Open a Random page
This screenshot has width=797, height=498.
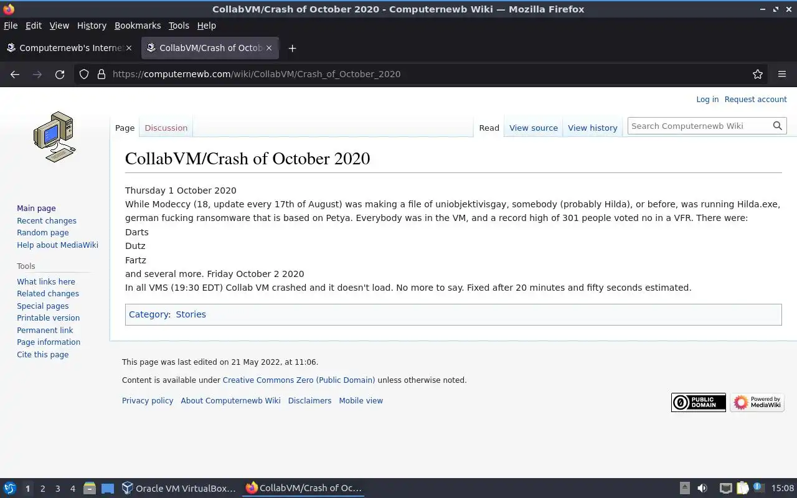(43, 233)
